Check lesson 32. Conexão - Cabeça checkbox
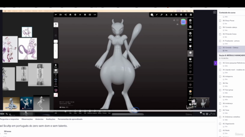Image resolution: width=245 pixels, height=137 pixels. 220,48
